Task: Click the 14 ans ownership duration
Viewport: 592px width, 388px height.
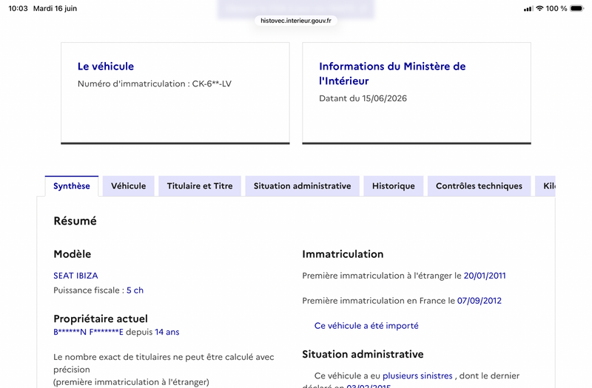Action: 167,332
